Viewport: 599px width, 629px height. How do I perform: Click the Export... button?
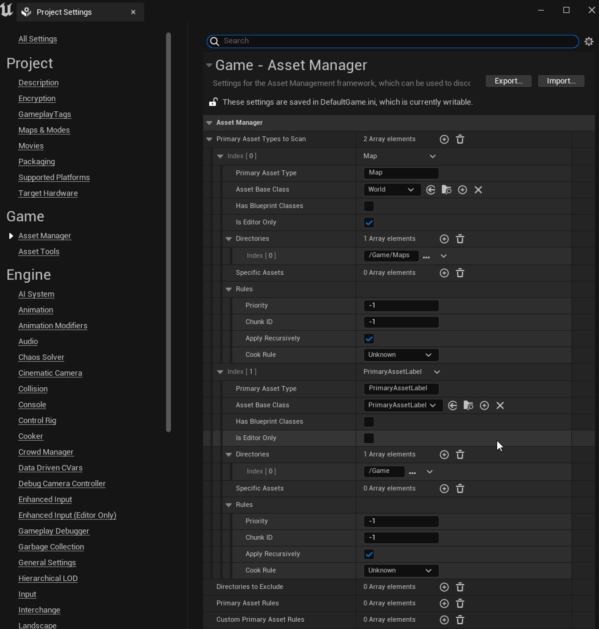[x=508, y=81]
